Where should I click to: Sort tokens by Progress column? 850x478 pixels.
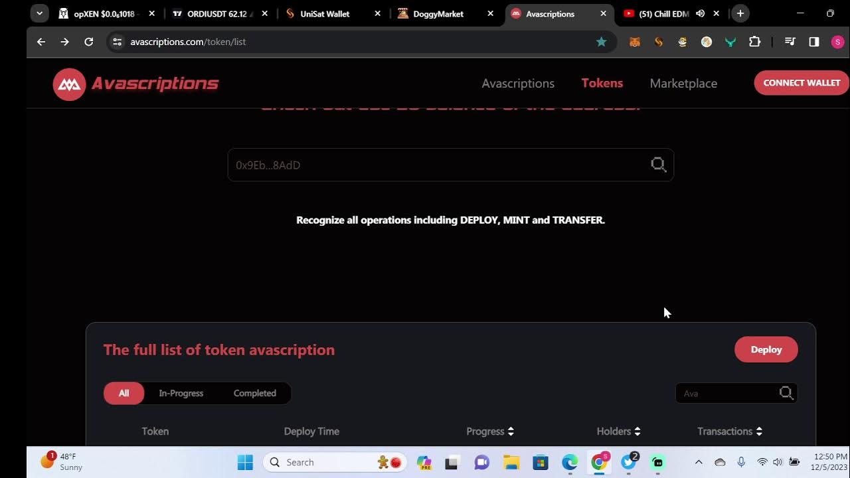point(490,432)
